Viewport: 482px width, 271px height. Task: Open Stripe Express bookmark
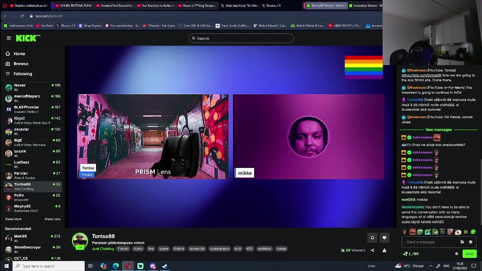point(90,26)
